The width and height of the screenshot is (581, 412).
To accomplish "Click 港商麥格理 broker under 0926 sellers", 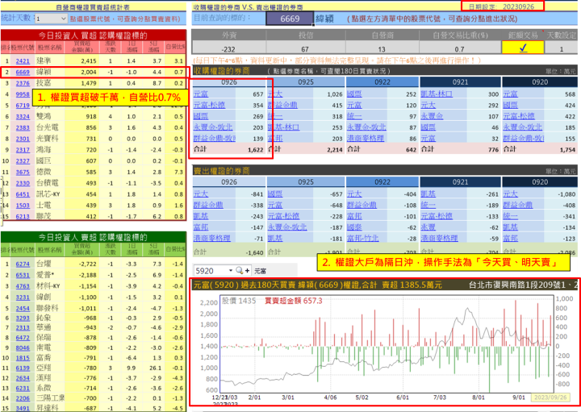I will [x=212, y=238].
